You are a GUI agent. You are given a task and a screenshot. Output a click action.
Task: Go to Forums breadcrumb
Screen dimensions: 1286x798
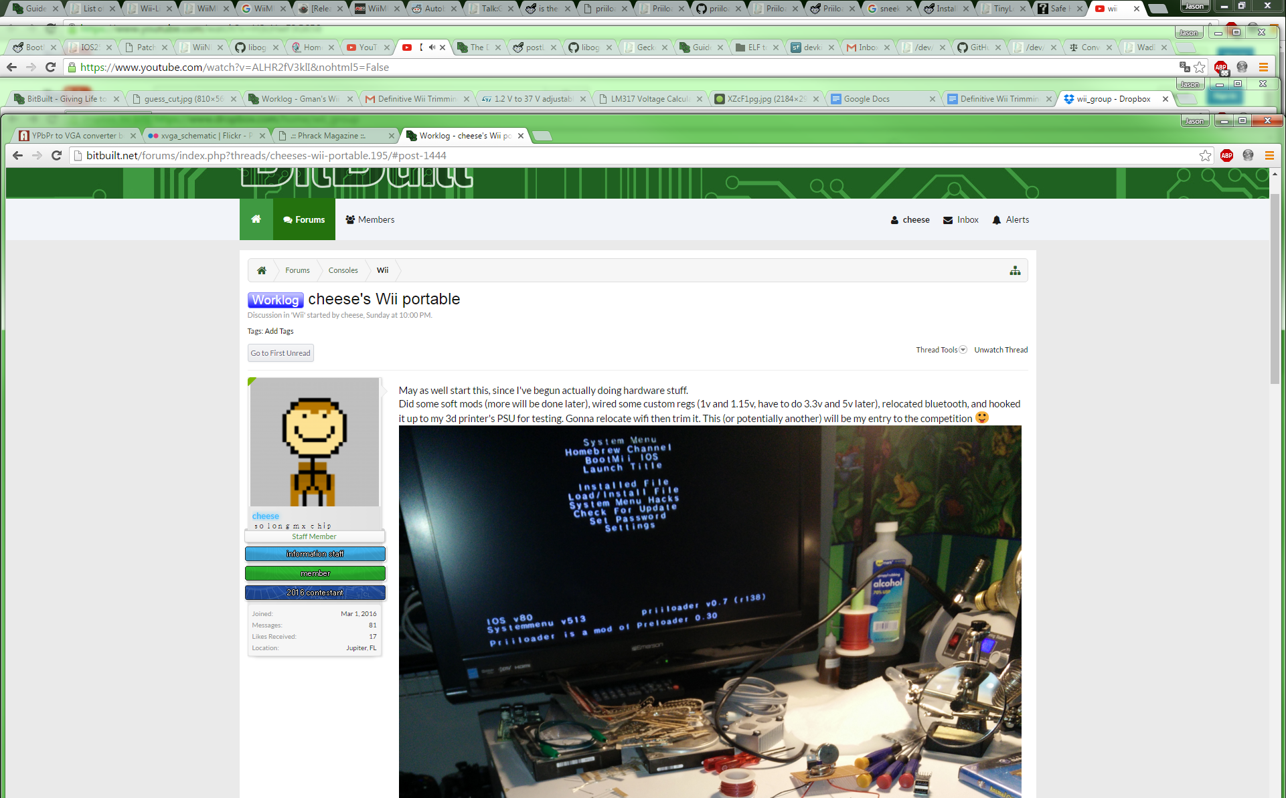click(297, 270)
